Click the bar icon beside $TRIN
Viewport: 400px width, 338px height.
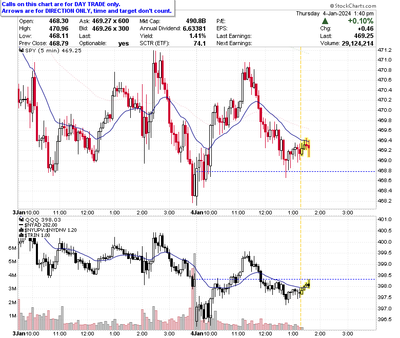(22, 235)
